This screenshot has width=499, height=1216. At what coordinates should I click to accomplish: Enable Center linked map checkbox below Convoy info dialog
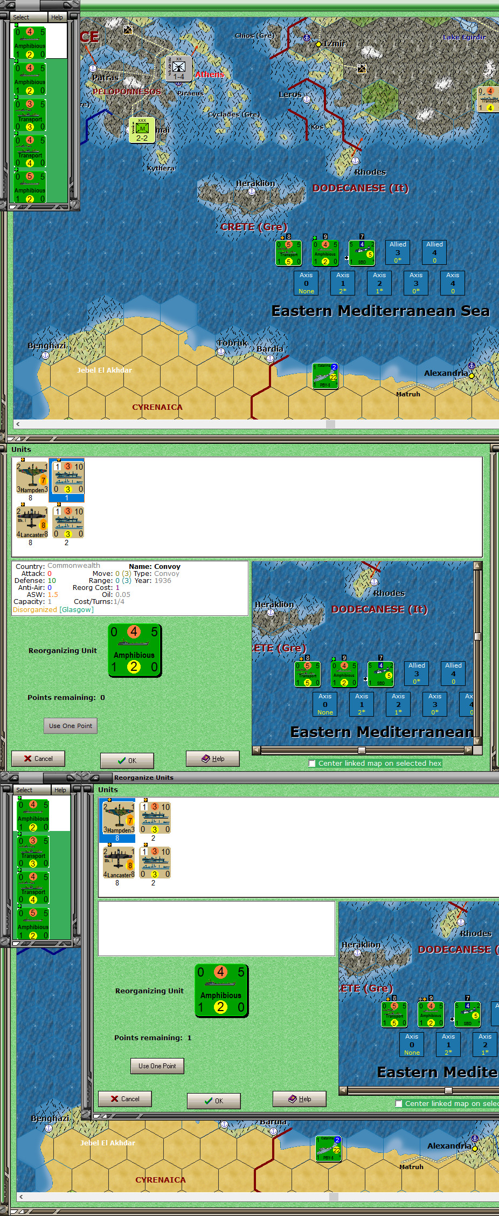(312, 763)
